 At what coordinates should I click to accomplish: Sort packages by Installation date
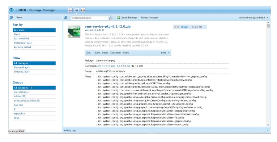coord(34,43)
